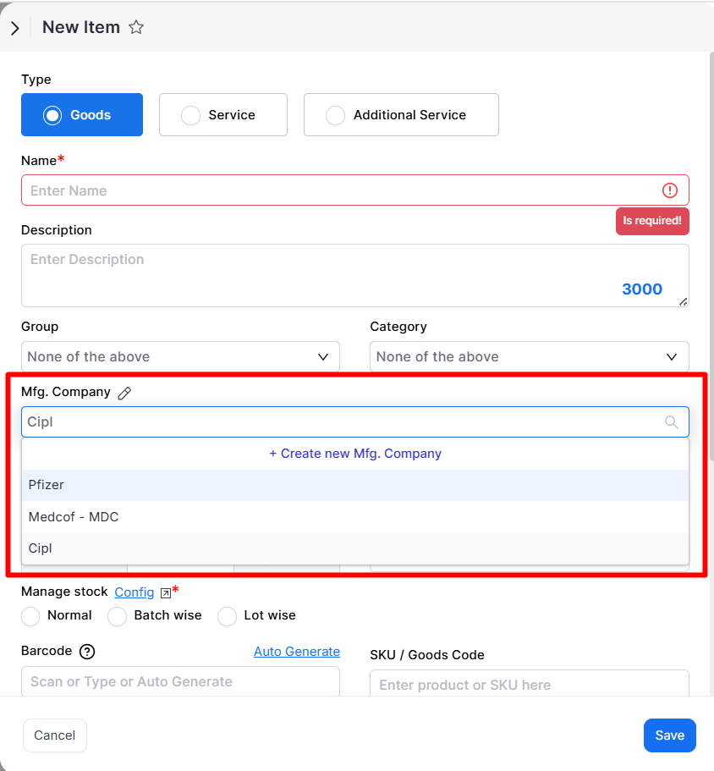The width and height of the screenshot is (714, 771).
Task: Expand the Group dropdown
Action: [180, 356]
